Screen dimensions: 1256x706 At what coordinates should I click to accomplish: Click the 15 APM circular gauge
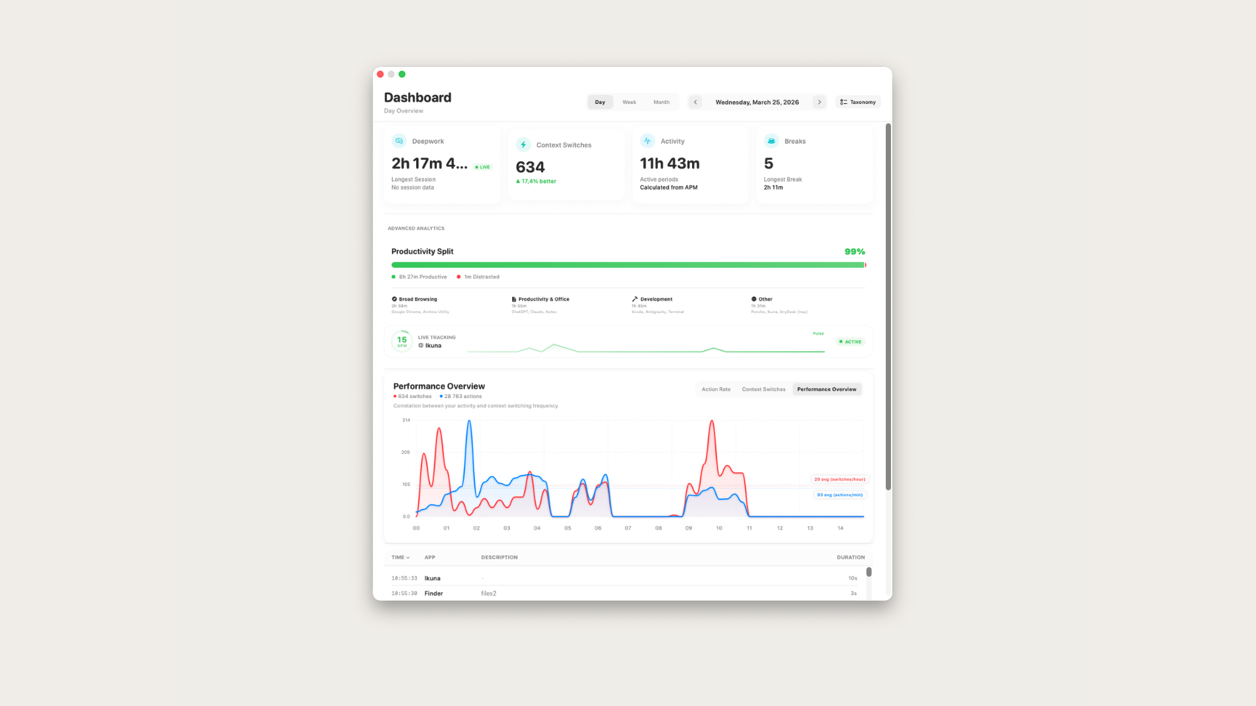pos(402,341)
